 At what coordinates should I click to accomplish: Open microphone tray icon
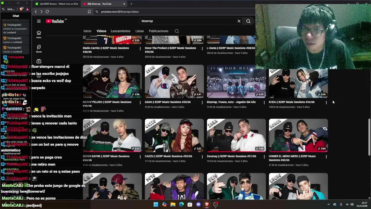pos(341,204)
